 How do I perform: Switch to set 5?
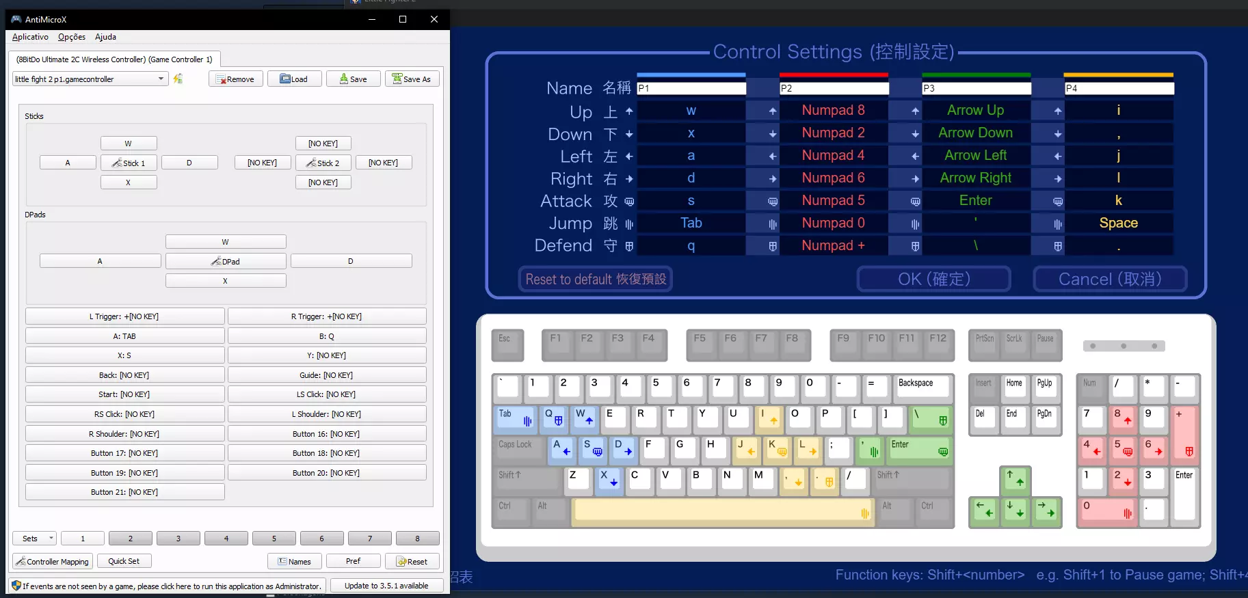coord(274,539)
